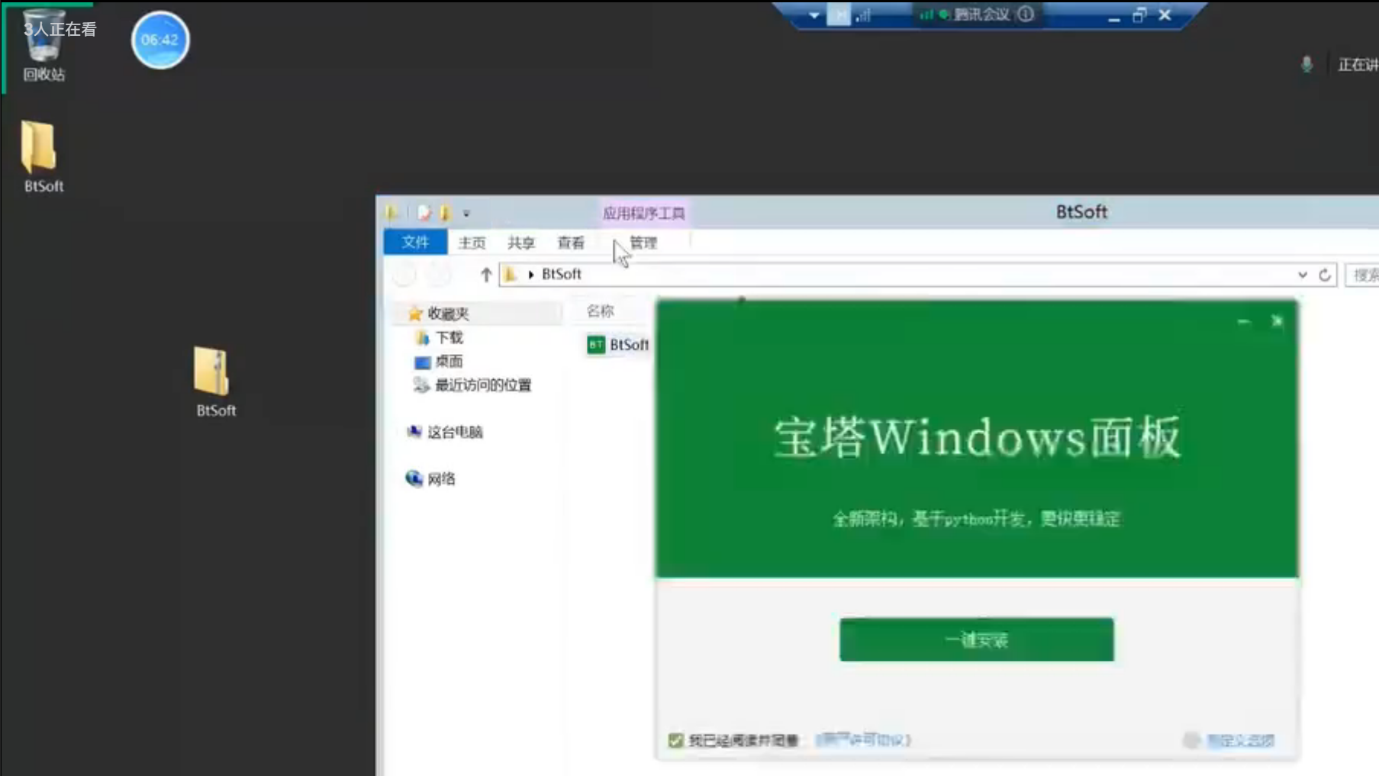Switch to the 主页 ribbon tab
Image resolution: width=1379 pixels, height=776 pixels.
click(472, 243)
